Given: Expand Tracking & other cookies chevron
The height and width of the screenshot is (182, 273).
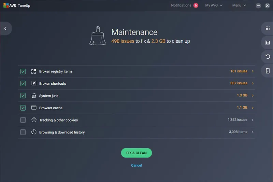Looking at the screenshot, I should [x=253, y=120].
